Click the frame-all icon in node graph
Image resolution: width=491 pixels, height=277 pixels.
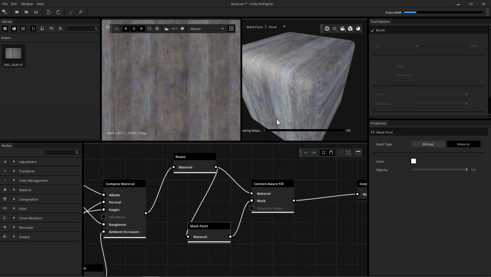click(x=348, y=153)
